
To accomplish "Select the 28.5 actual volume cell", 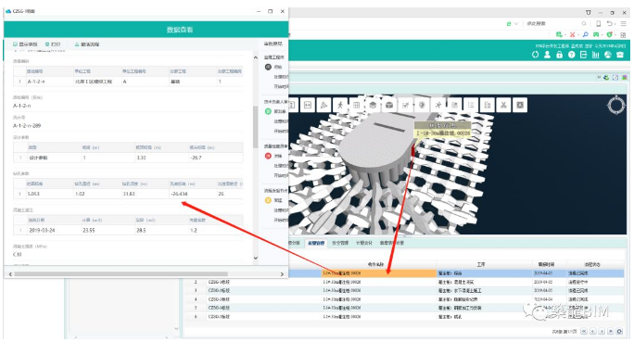I will point(161,231).
